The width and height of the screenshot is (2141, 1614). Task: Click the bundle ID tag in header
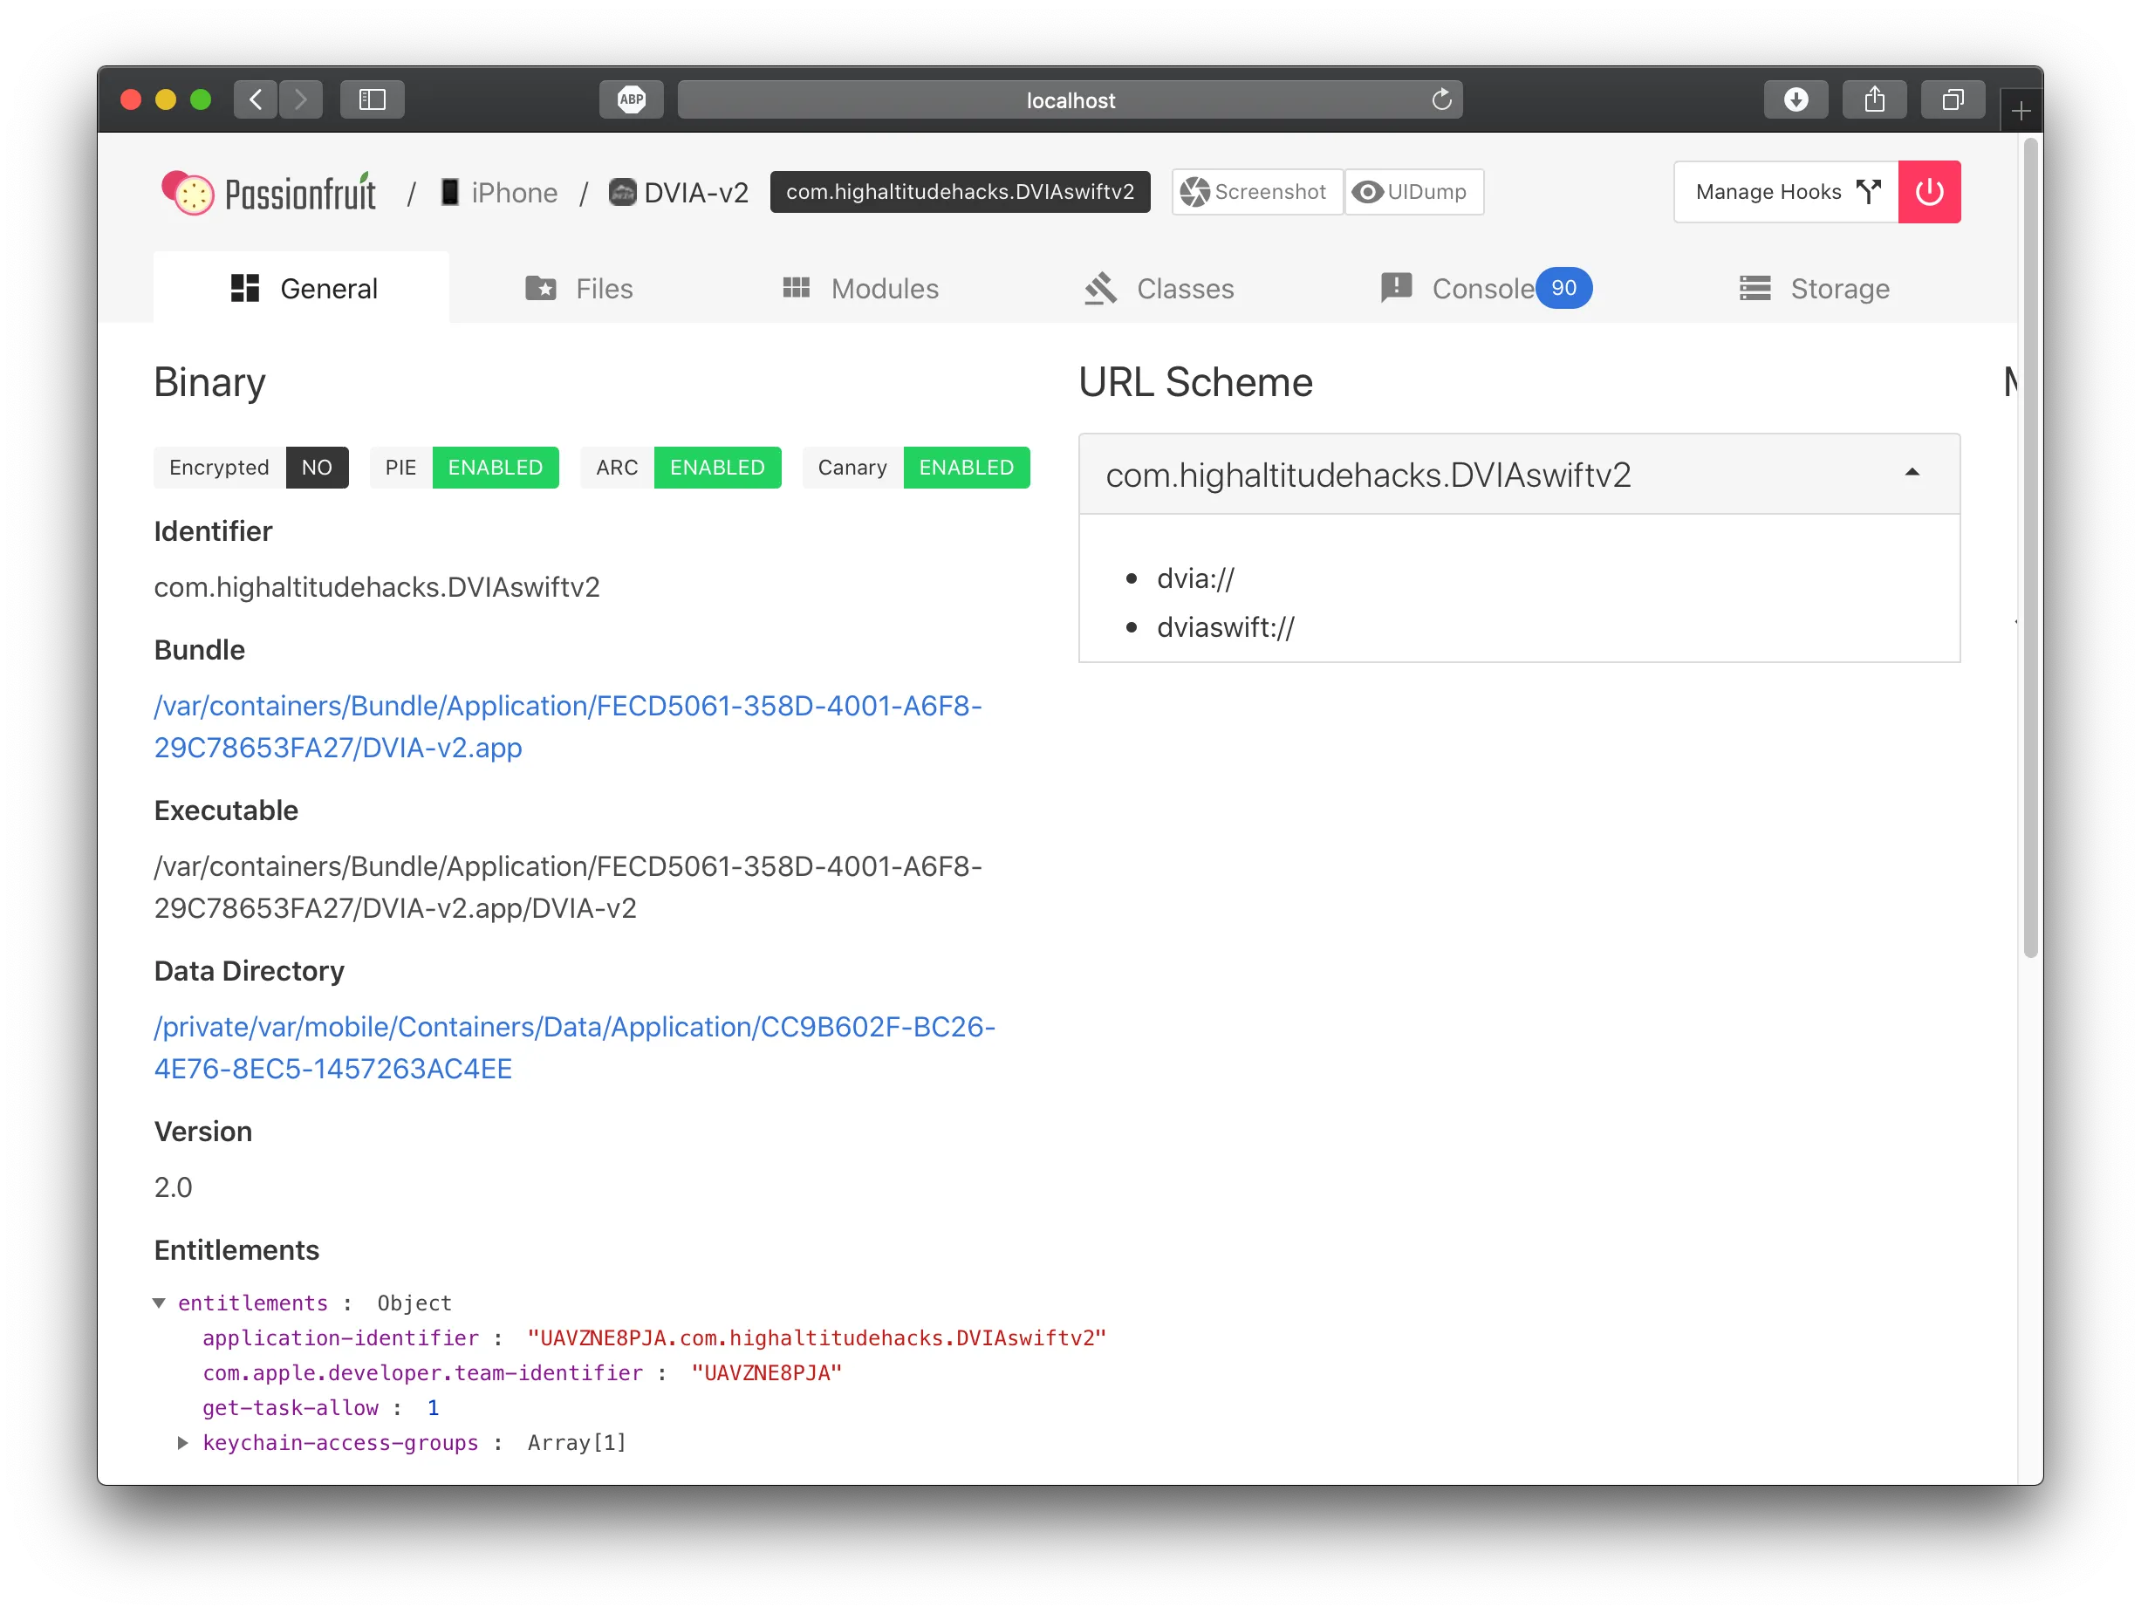[959, 192]
